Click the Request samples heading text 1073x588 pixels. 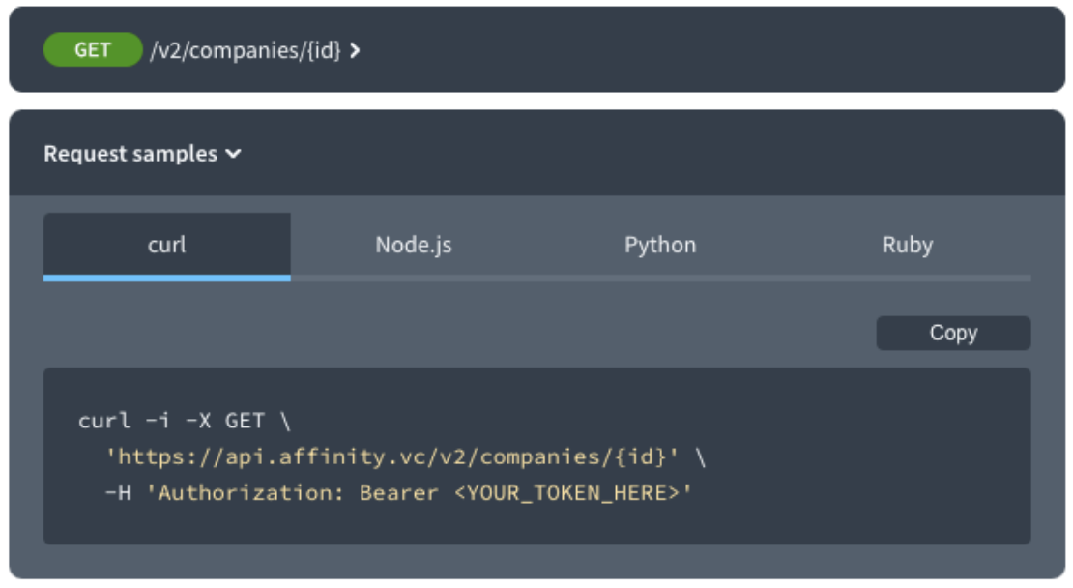click(x=130, y=154)
